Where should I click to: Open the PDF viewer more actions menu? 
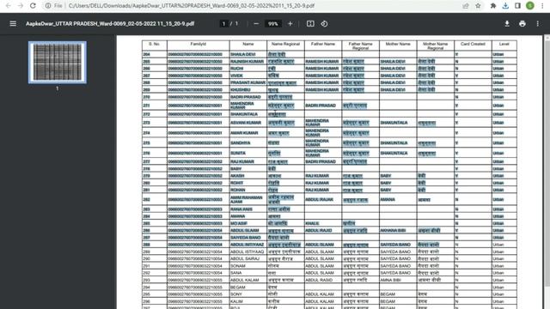(x=538, y=24)
